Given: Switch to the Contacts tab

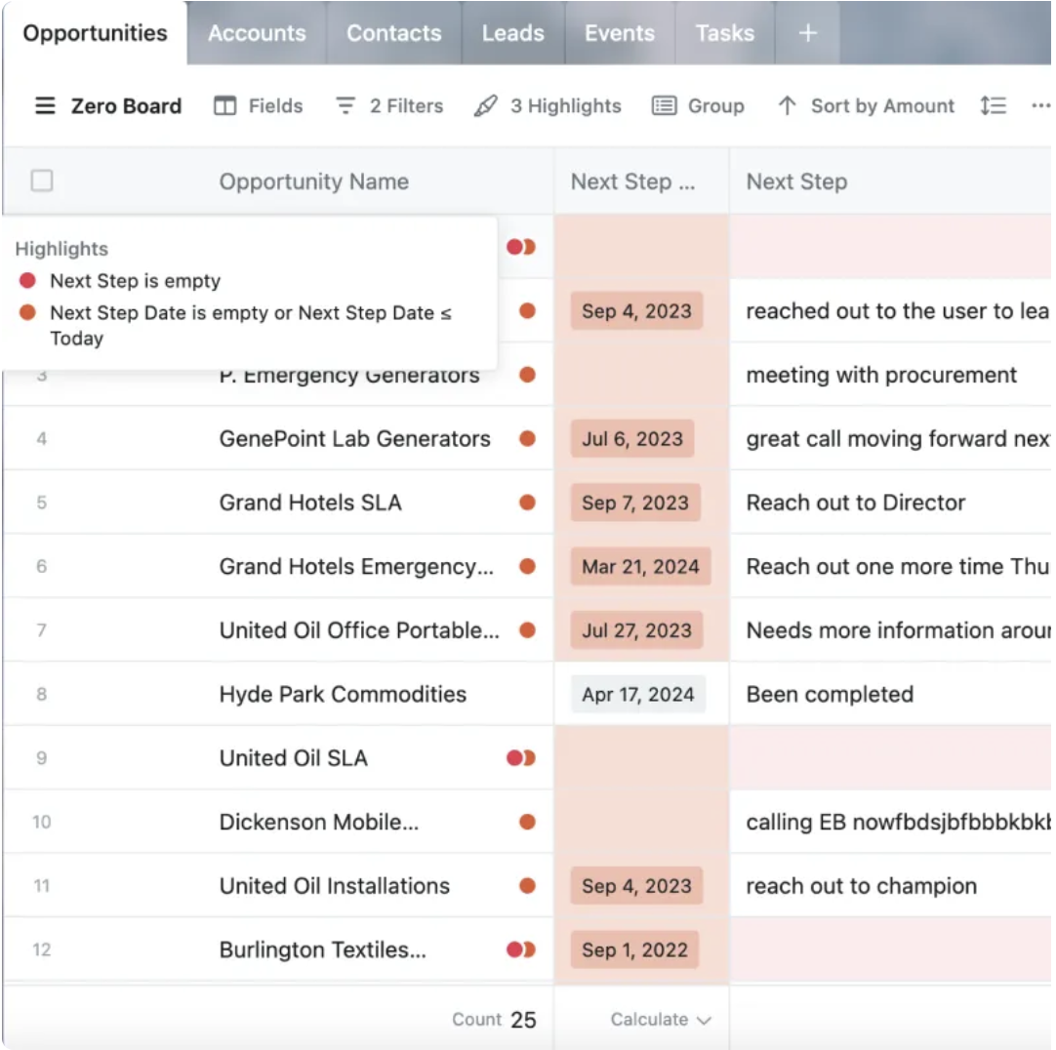Looking at the screenshot, I should point(394,33).
